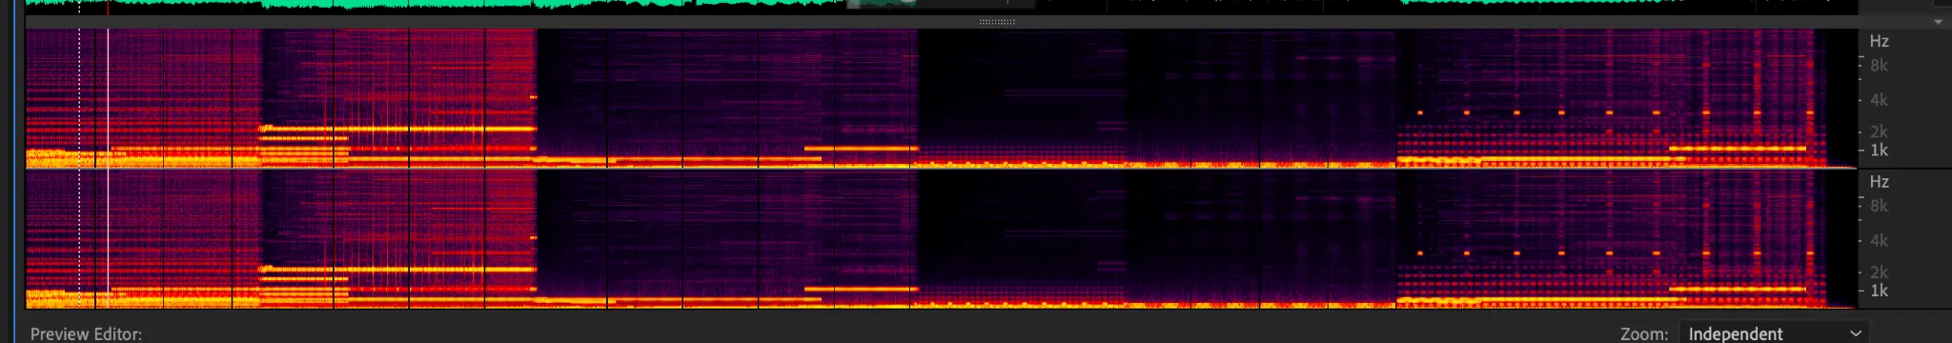The height and width of the screenshot is (343, 1952).
Task: Click the Hz label of the upper channel
Action: [1879, 41]
